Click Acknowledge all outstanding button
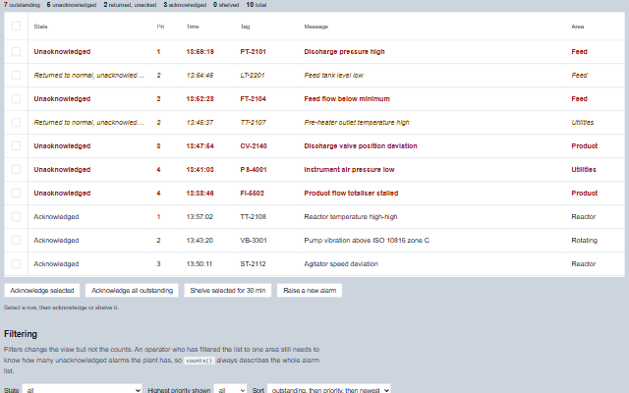Screen dimensions: 629x393 (132, 291)
